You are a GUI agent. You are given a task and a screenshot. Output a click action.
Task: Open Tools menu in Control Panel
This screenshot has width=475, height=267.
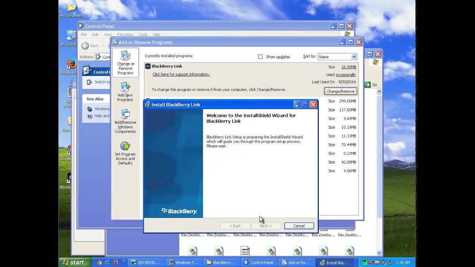(x=143, y=34)
